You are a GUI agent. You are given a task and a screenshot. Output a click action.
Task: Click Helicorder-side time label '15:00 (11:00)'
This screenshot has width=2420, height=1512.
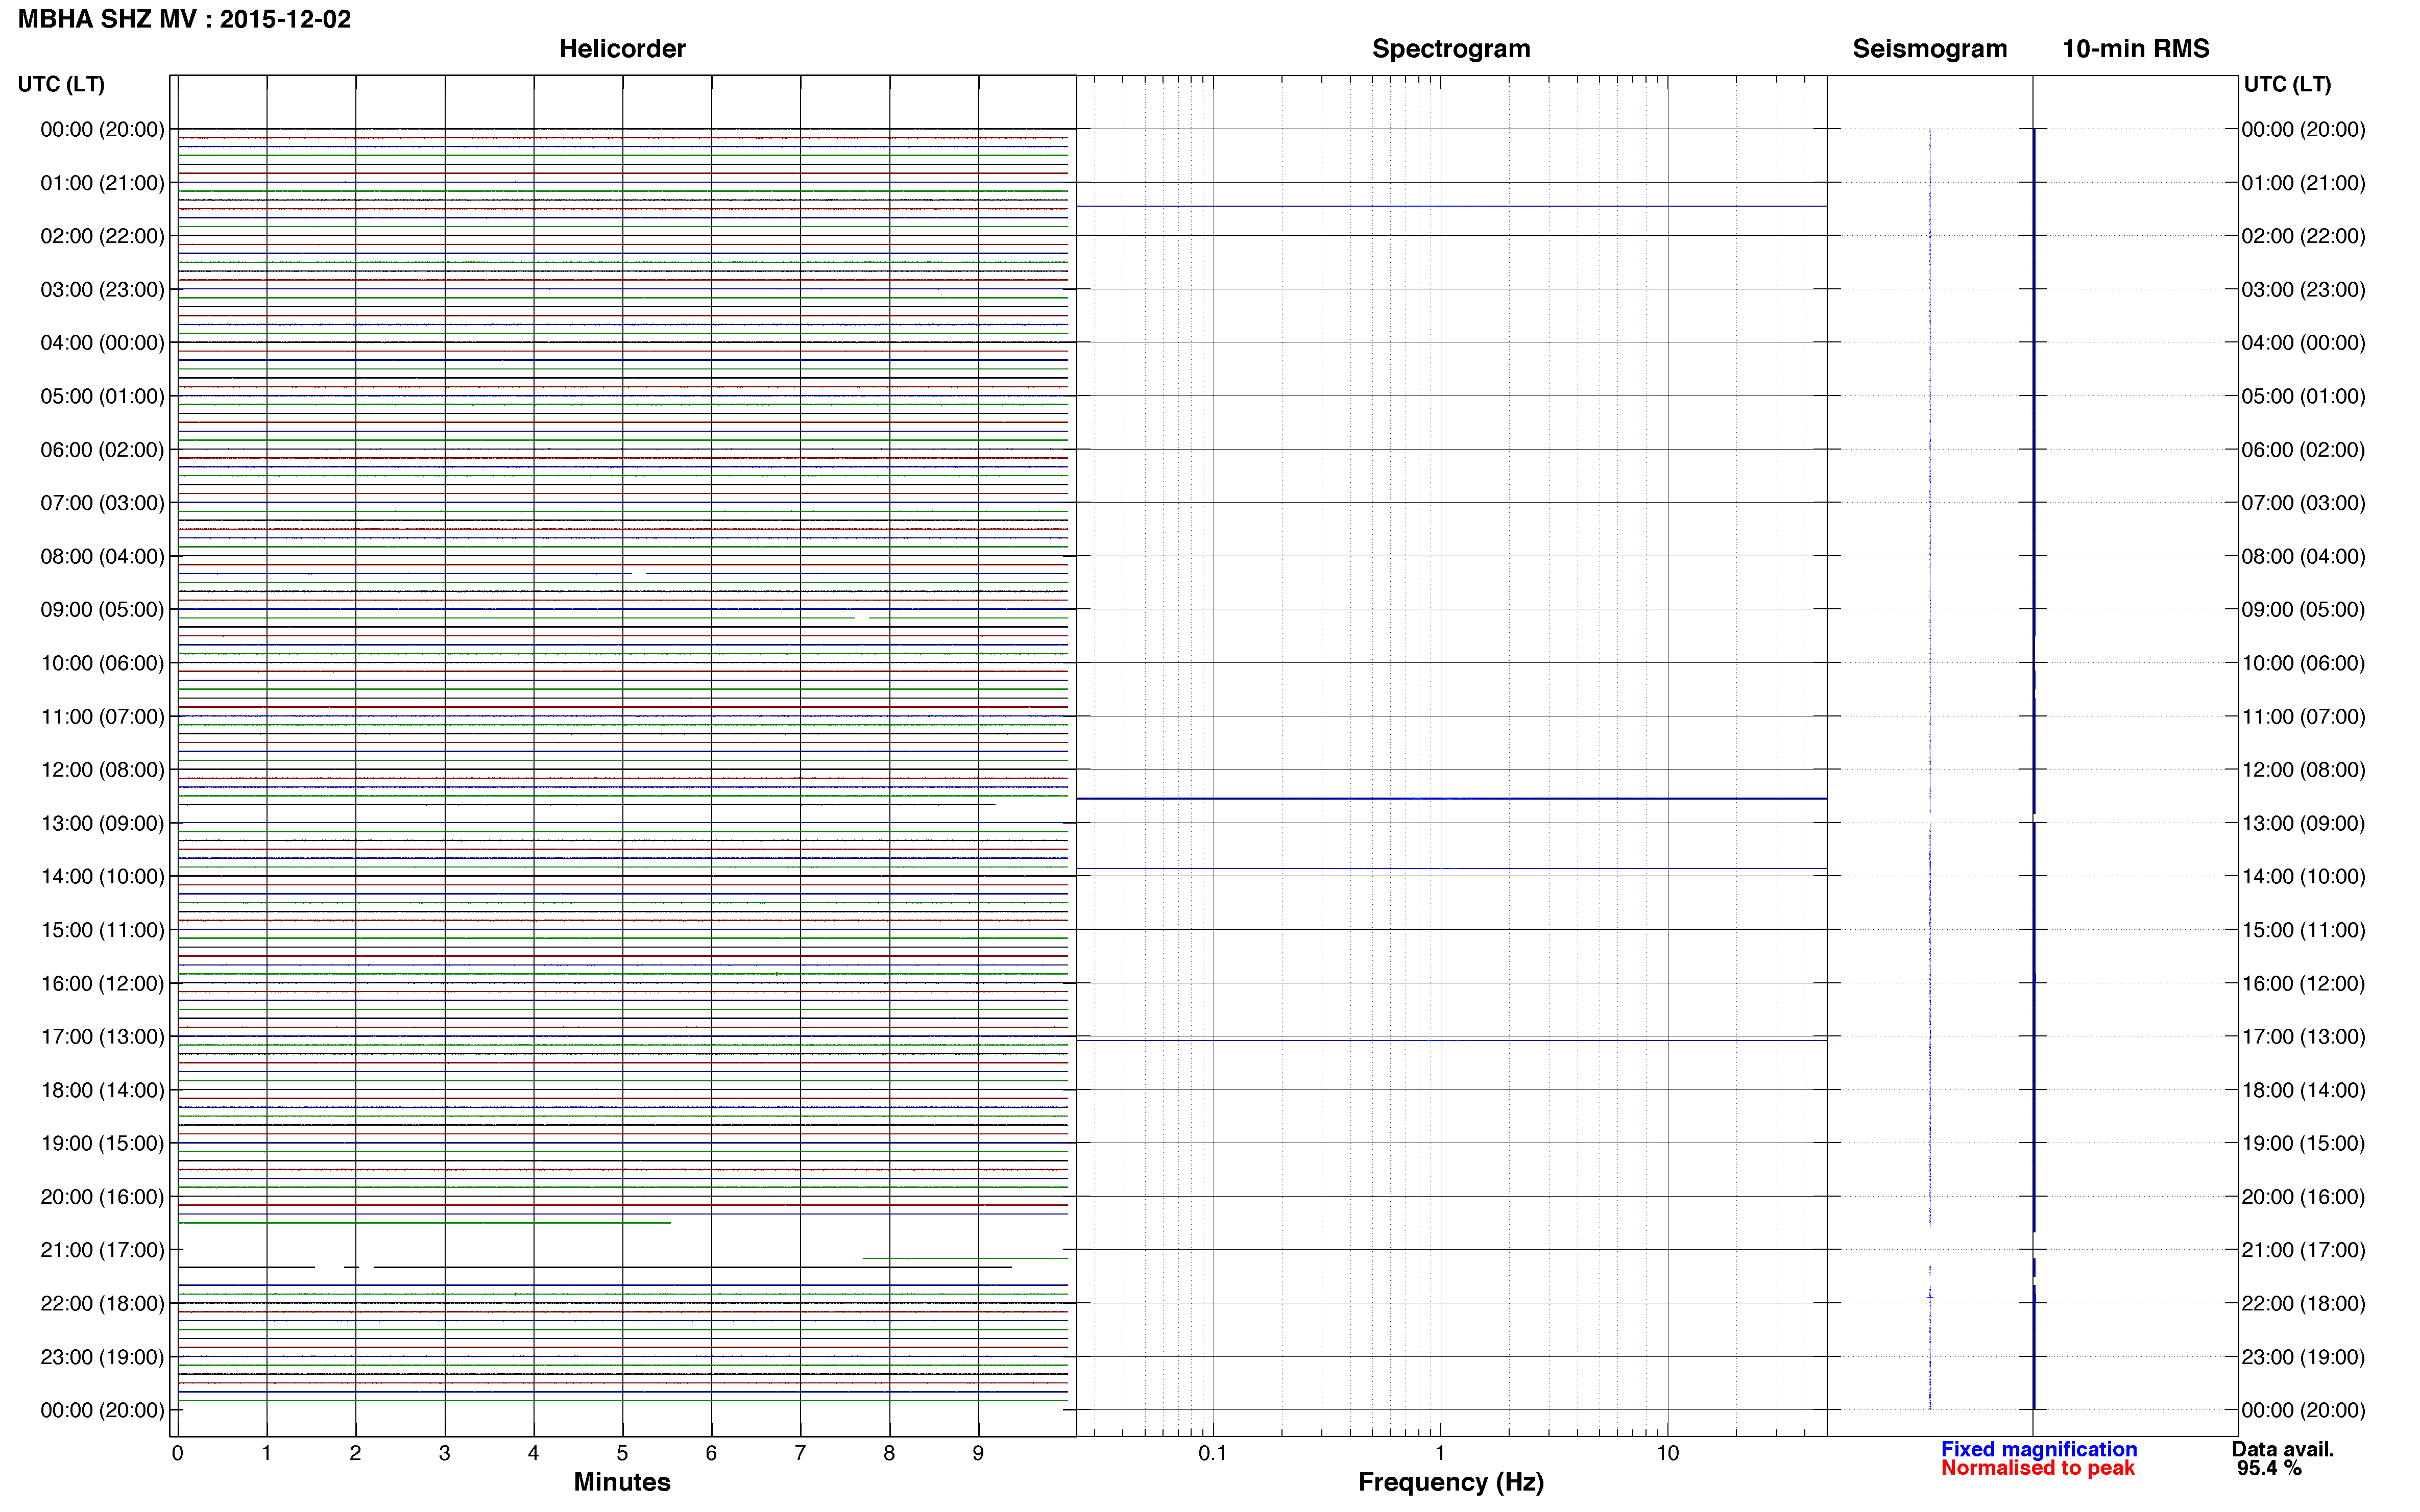(x=102, y=930)
